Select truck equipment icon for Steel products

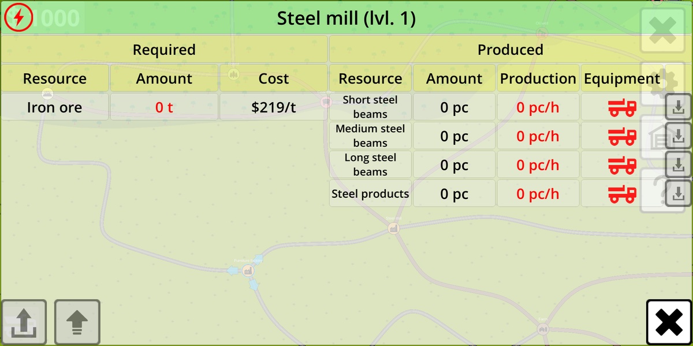click(x=622, y=194)
